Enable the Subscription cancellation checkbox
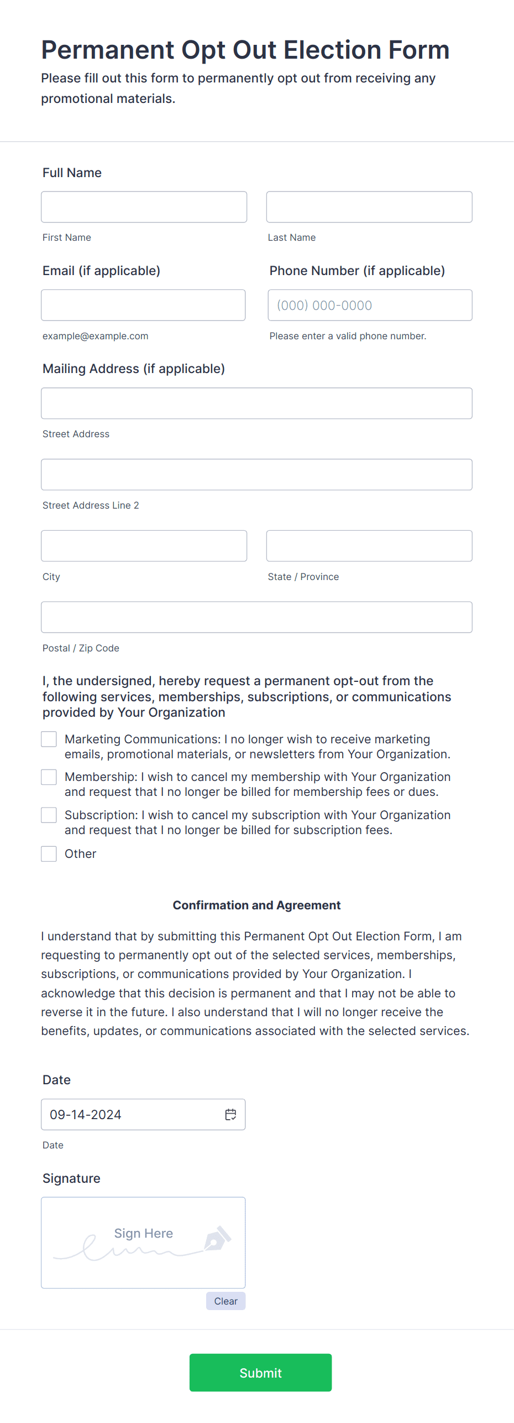The image size is (514, 1423). [x=49, y=815]
